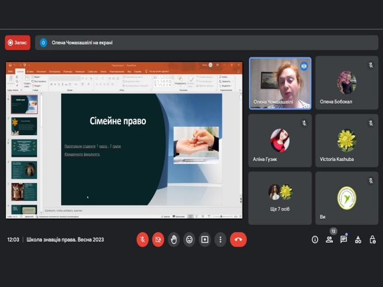Viewport: 383px width, 287px height.
Task: Click the 12:03 clock text
Action: [13, 240]
